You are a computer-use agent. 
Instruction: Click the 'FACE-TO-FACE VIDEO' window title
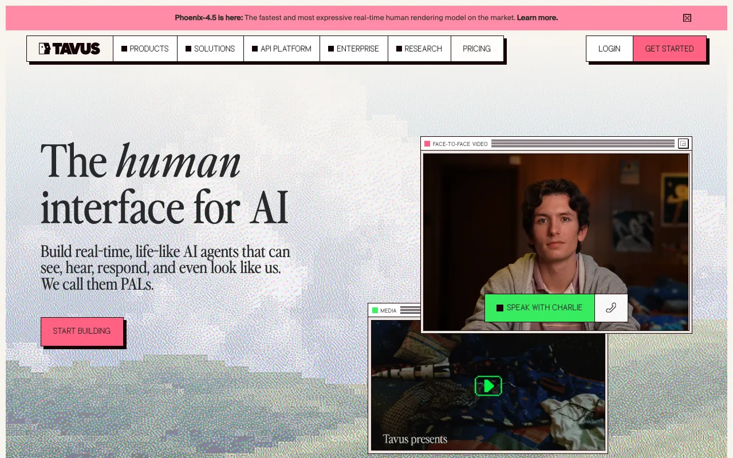(460, 144)
